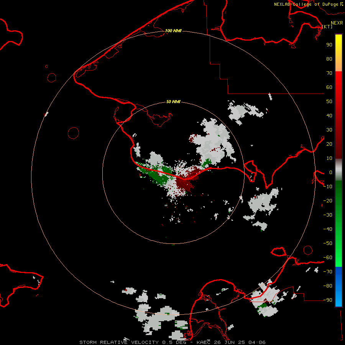Screen dimensions: 345x345
Task: Click the 04:06 timestamp in the caption
Action: point(257,342)
